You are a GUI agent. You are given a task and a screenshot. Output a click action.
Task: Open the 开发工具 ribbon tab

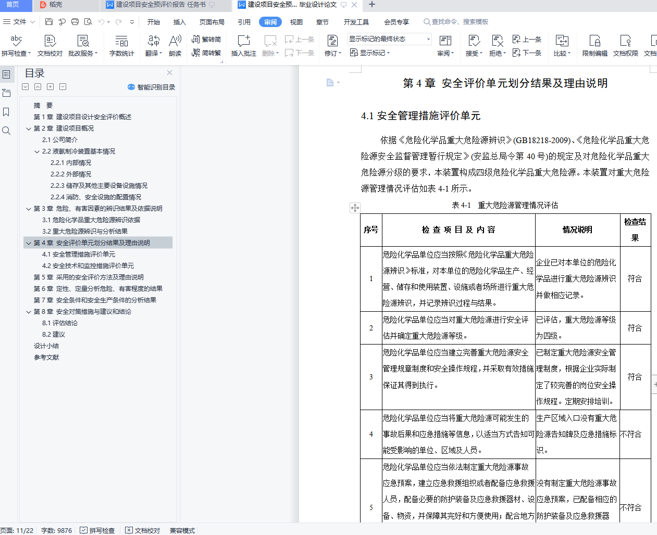click(x=356, y=22)
